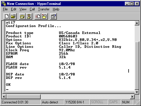Open the Help menu
The height and width of the screenshot is (106, 141).
(56, 9)
